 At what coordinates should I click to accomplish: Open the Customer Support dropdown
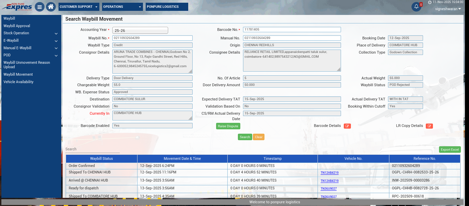click(79, 7)
